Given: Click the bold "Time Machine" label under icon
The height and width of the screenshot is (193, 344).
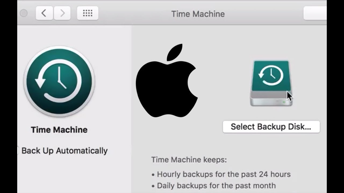Looking at the screenshot, I should [59, 130].
